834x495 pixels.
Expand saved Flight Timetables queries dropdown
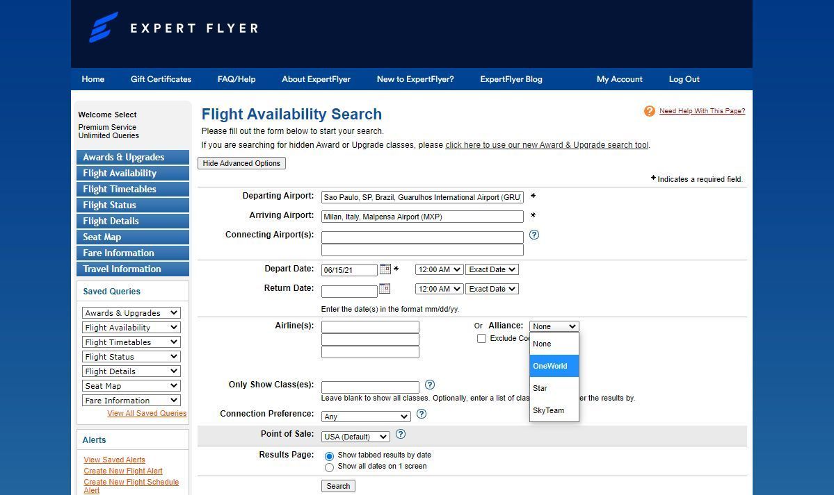click(131, 342)
